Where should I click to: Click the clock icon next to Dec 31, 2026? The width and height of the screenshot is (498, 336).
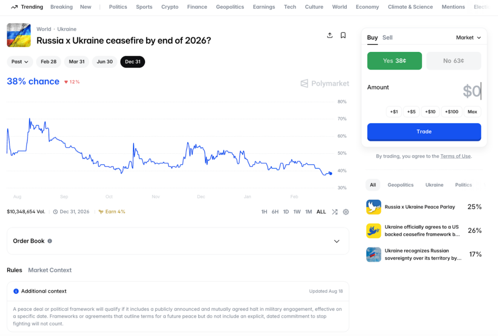click(x=56, y=212)
